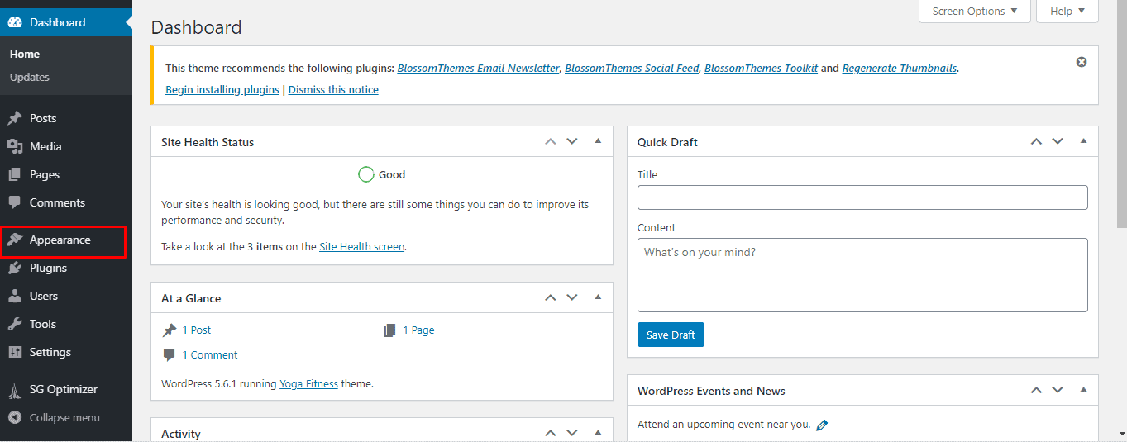Focus the Quick Draft Title field
Image resolution: width=1127 pixels, height=442 pixels.
(862, 197)
